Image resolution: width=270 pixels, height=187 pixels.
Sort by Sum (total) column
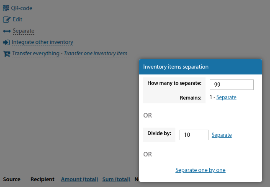coord(116,179)
